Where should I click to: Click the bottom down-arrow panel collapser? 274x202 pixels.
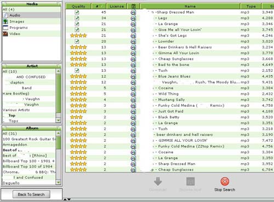(69, 199)
